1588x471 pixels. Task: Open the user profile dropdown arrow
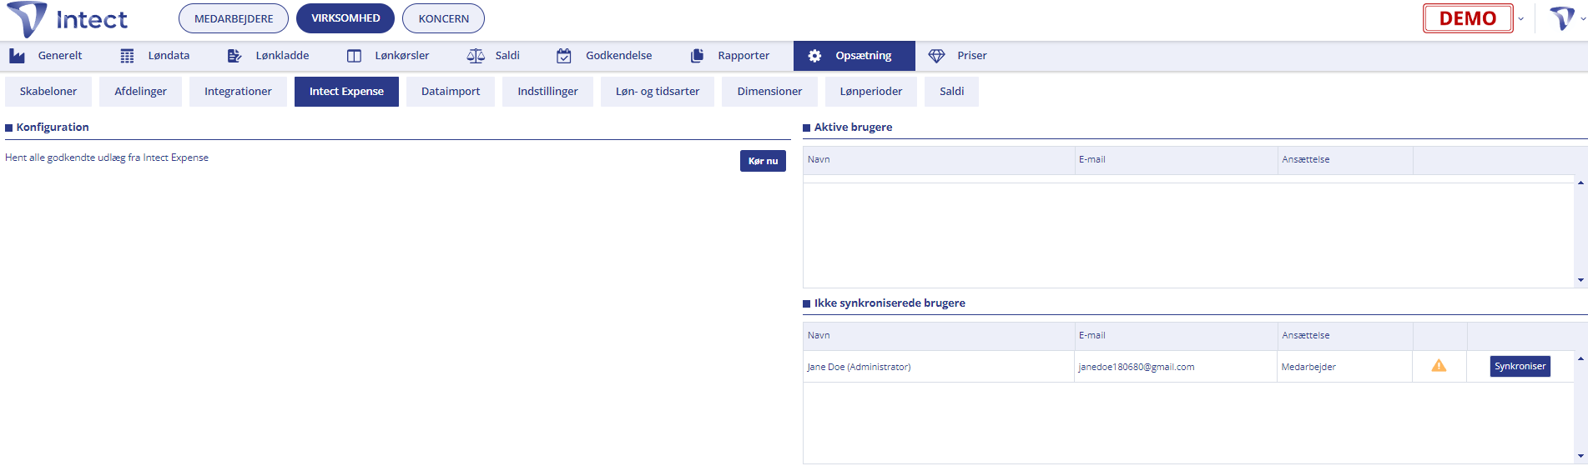pyautogui.click(x=1583, y=18)
